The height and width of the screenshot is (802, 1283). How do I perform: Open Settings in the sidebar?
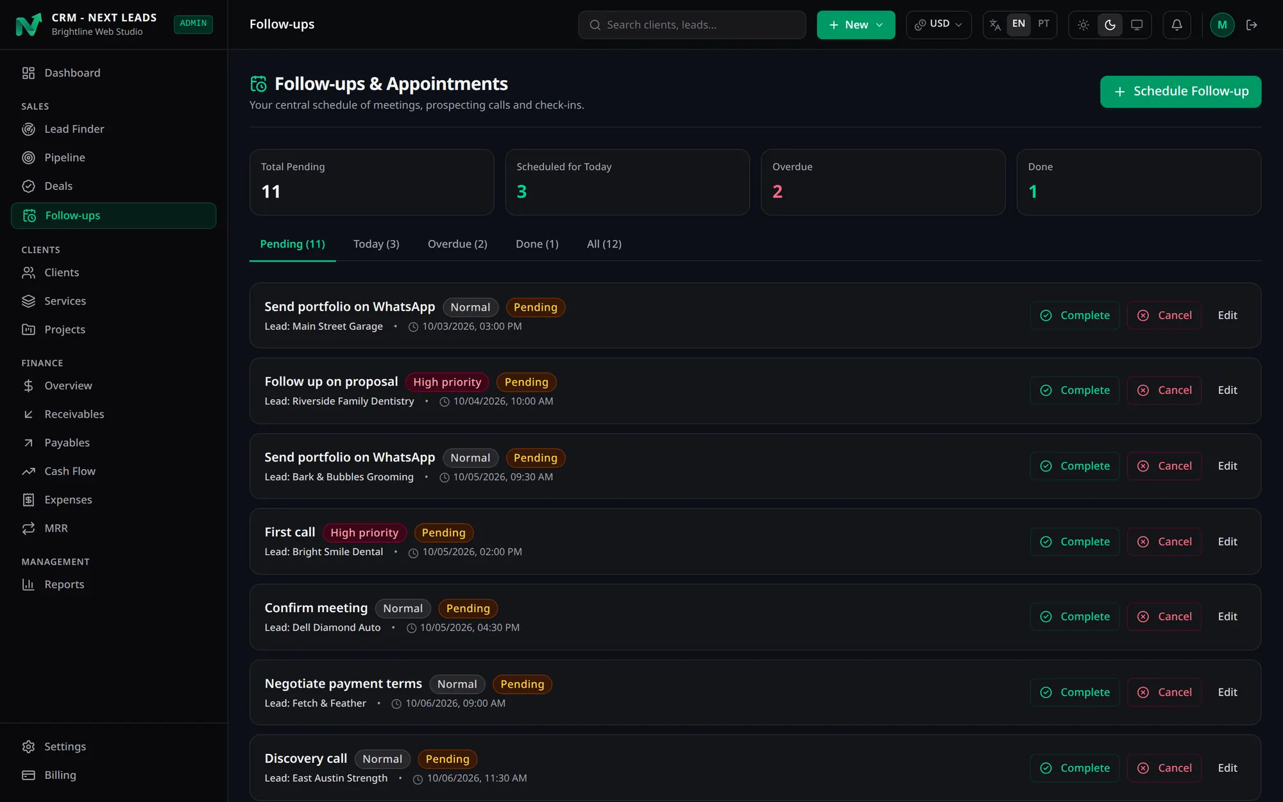point(114,747)
